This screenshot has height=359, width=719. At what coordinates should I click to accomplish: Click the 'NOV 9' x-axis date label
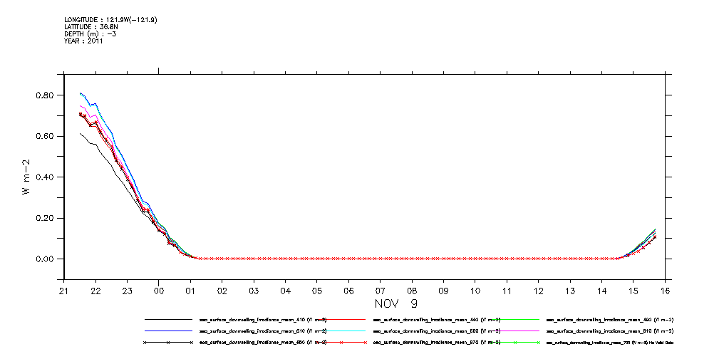(x=395, y=303)
